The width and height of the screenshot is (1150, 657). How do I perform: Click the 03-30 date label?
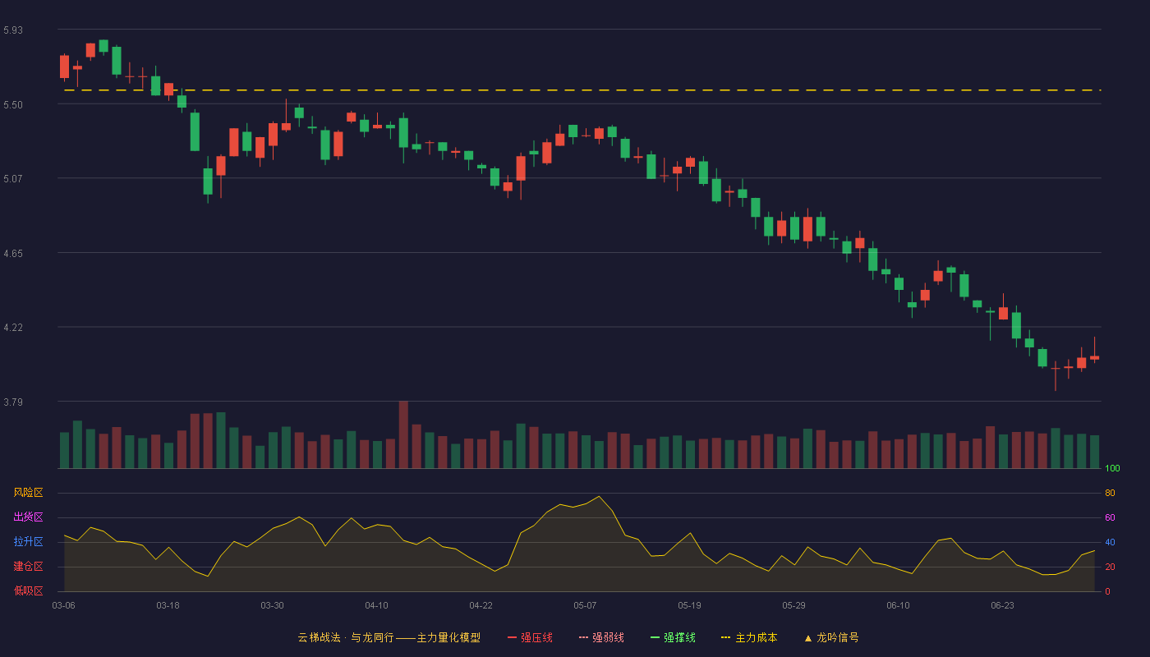tap(272, 605)
